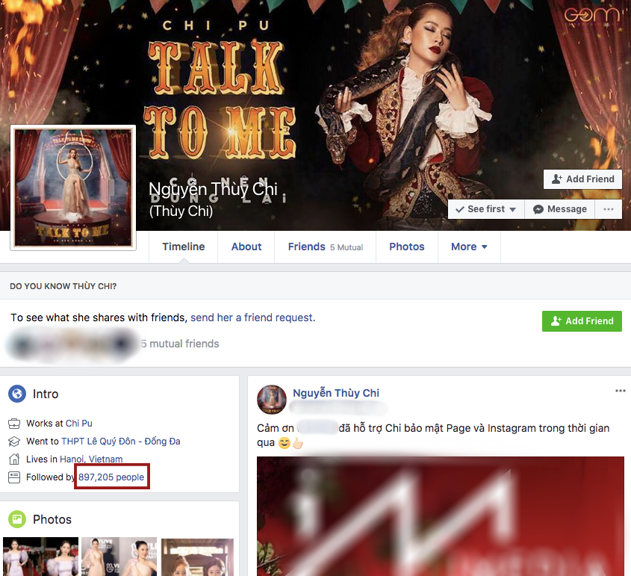Click the three-dots options button on cover
The width and height of the screenshot is (631, 576).
coord(609,209)
